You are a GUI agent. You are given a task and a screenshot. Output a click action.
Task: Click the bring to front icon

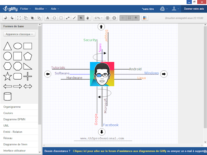click(32, 18)
